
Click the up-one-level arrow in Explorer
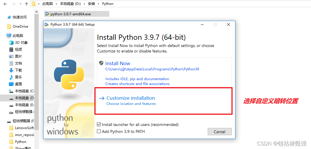click(x=27, y=4)
